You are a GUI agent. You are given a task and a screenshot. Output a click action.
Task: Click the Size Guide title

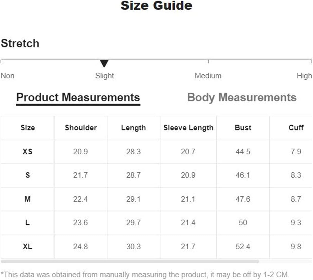point(156,6)
